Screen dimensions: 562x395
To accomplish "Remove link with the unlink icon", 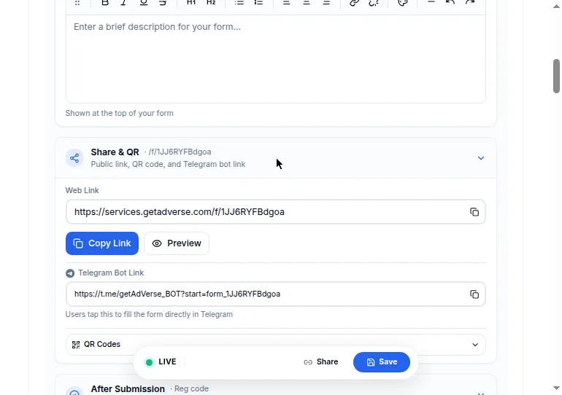I will 374,3.
